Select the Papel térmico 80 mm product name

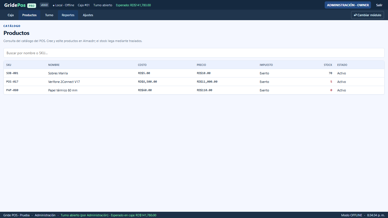coord(63,90)
